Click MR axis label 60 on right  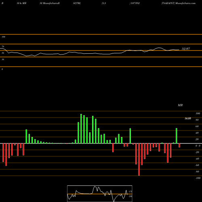(x=197, y=126)
